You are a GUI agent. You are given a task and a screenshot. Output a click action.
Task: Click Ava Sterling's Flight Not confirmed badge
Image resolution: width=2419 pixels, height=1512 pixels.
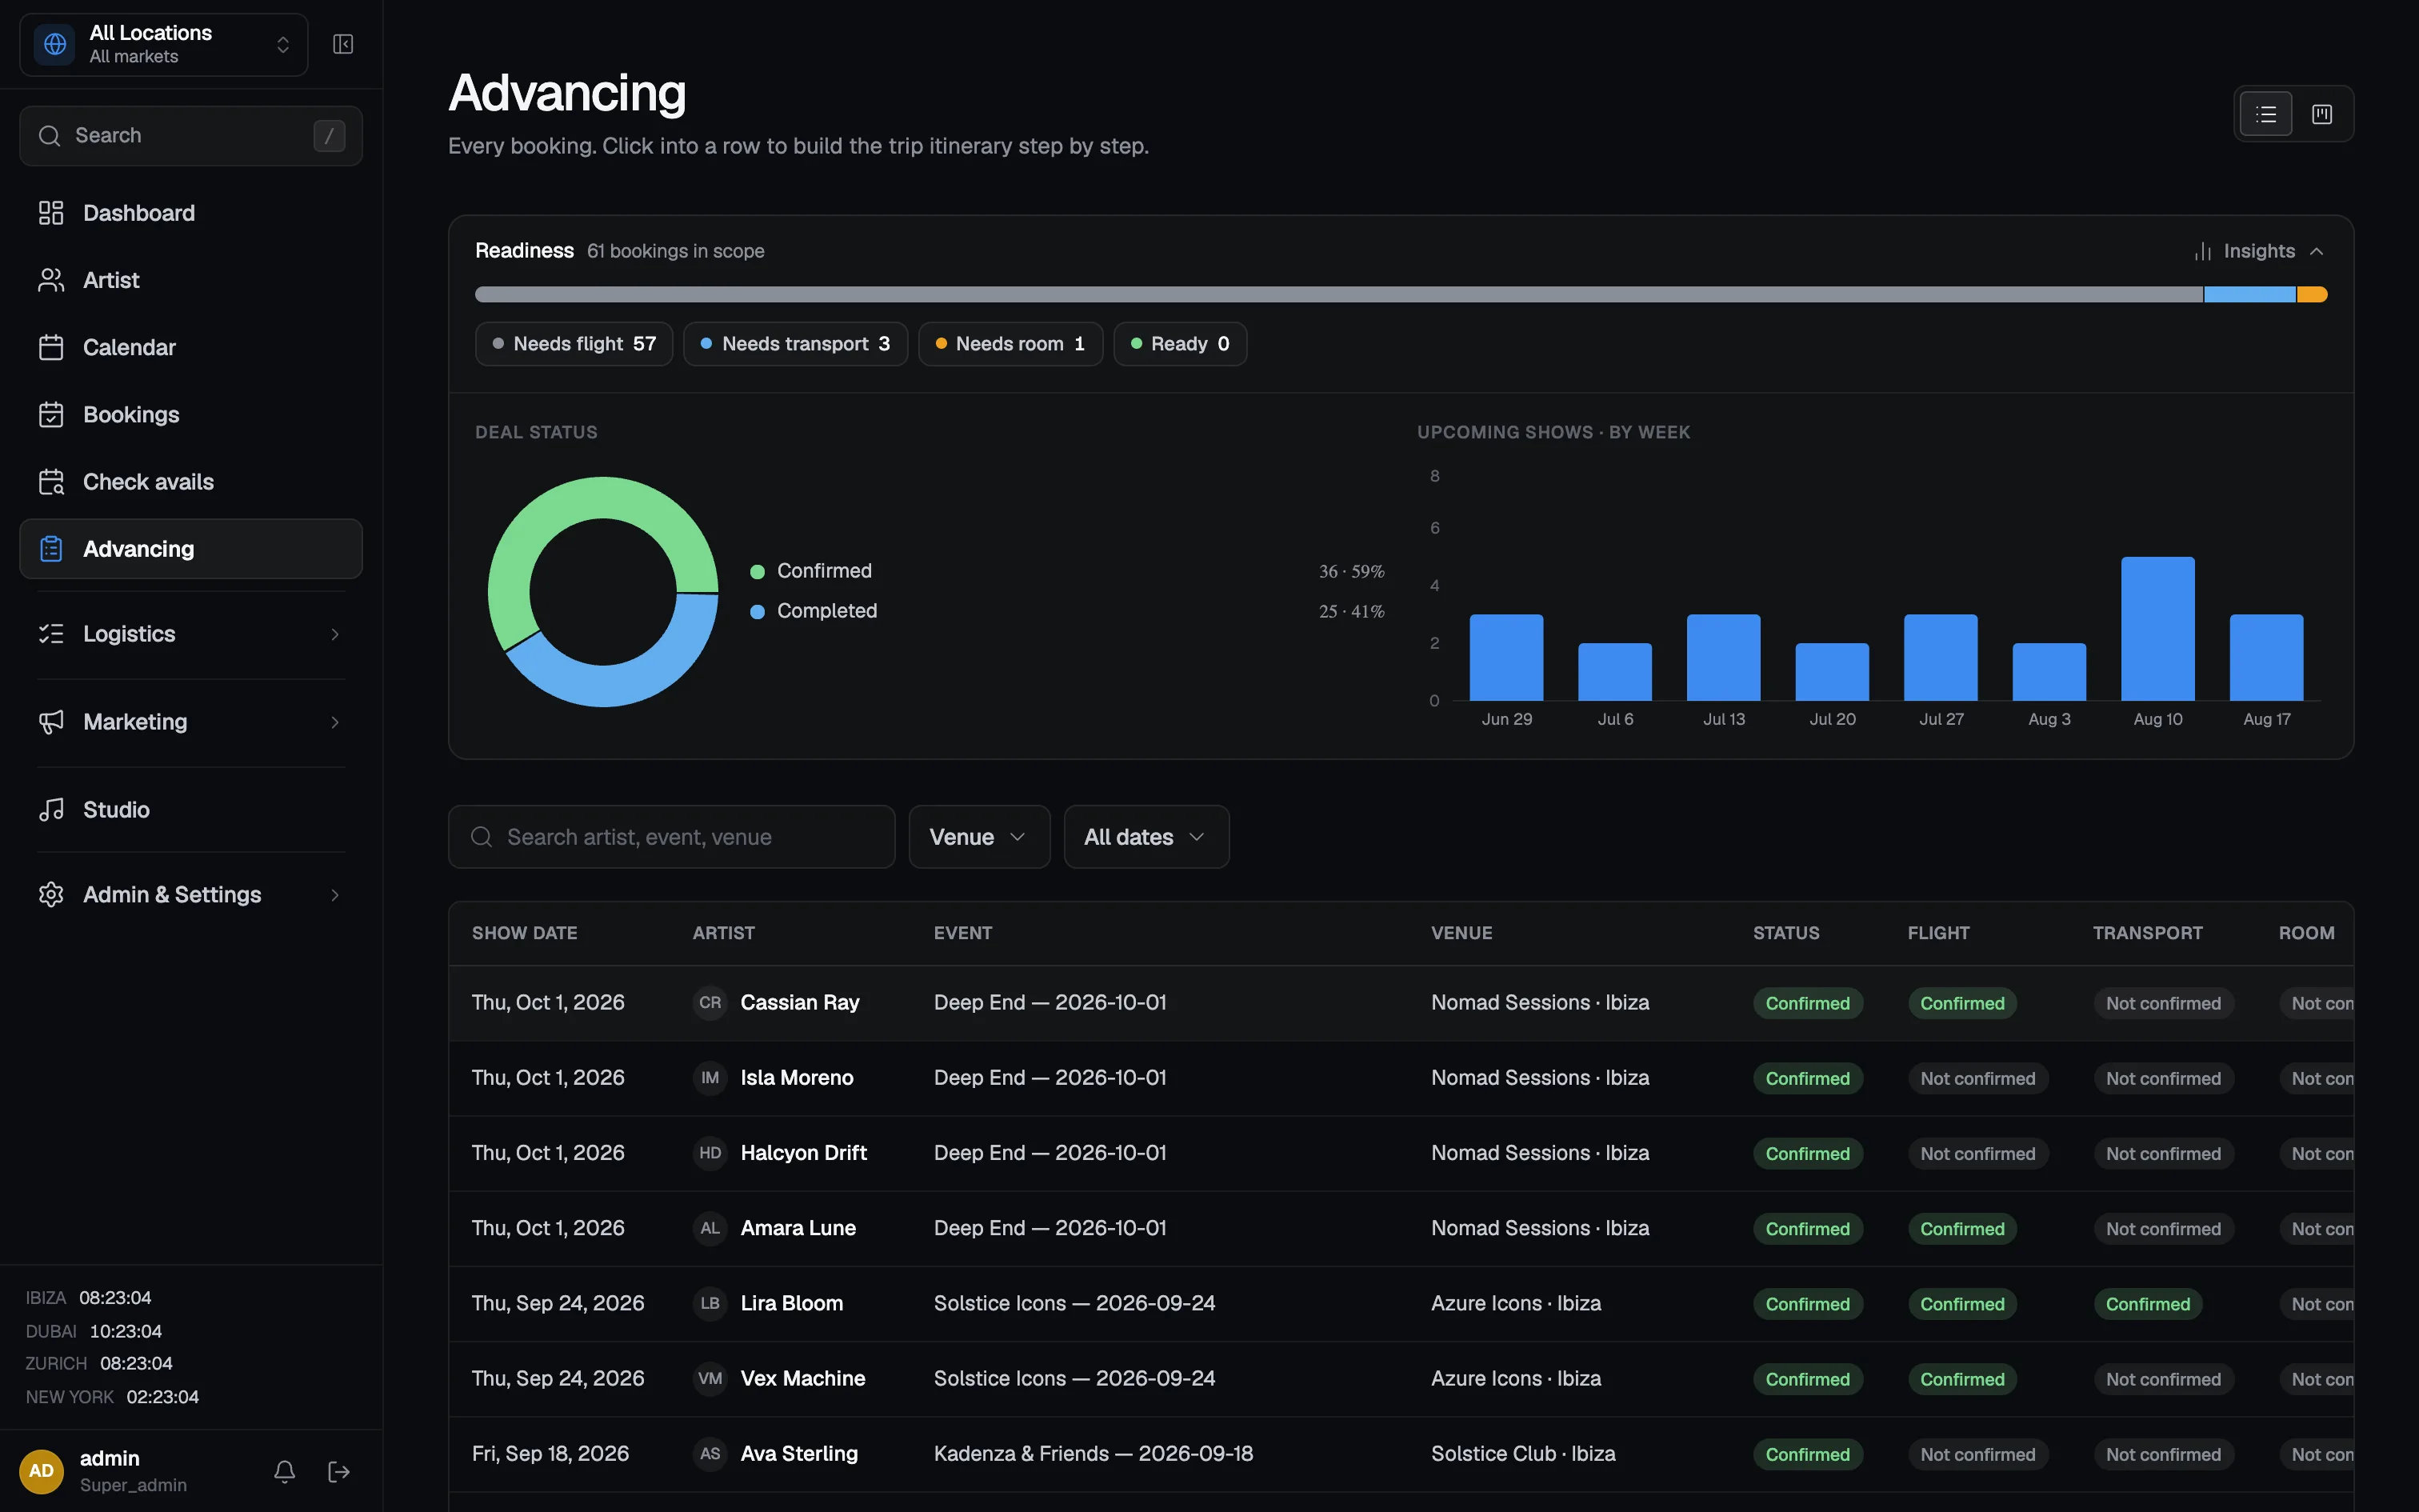click(1978, 1455)
